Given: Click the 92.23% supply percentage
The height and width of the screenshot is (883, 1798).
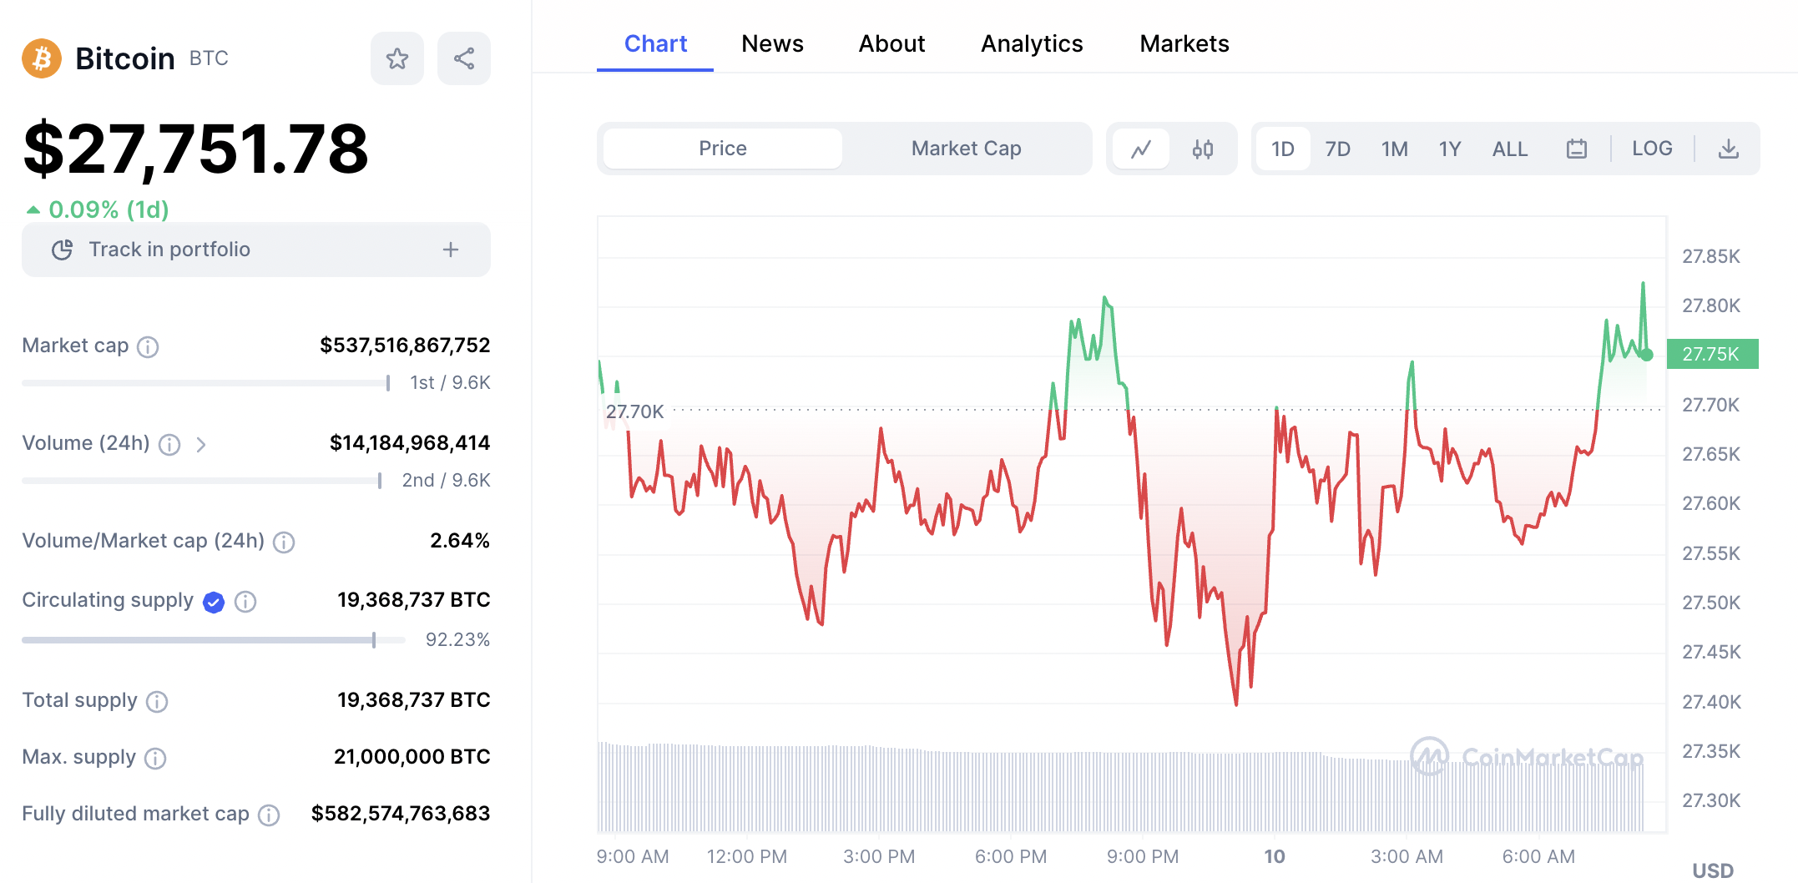Looking at the screenshot, I should (457, 640).
